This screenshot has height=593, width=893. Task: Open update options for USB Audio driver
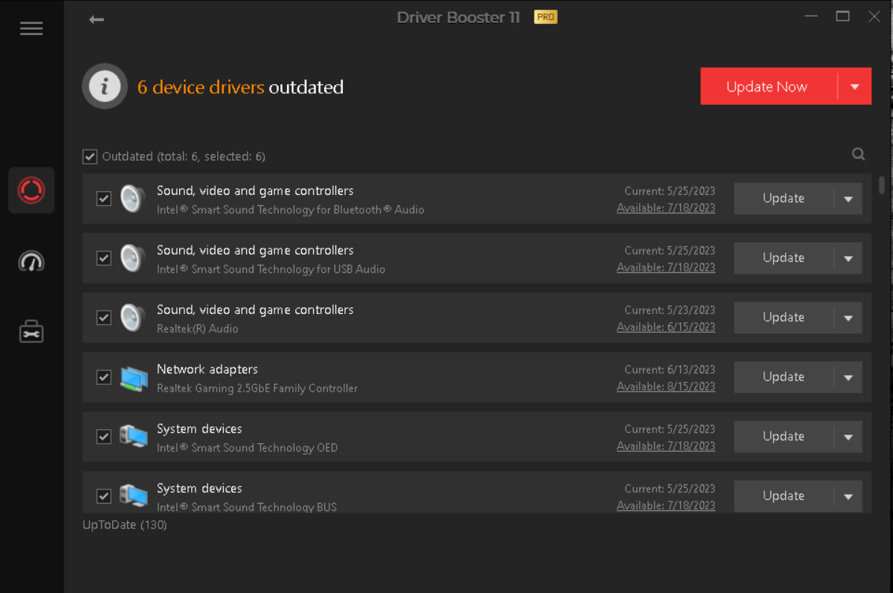848,258
